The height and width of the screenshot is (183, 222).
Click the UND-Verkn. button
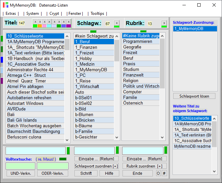21,173
